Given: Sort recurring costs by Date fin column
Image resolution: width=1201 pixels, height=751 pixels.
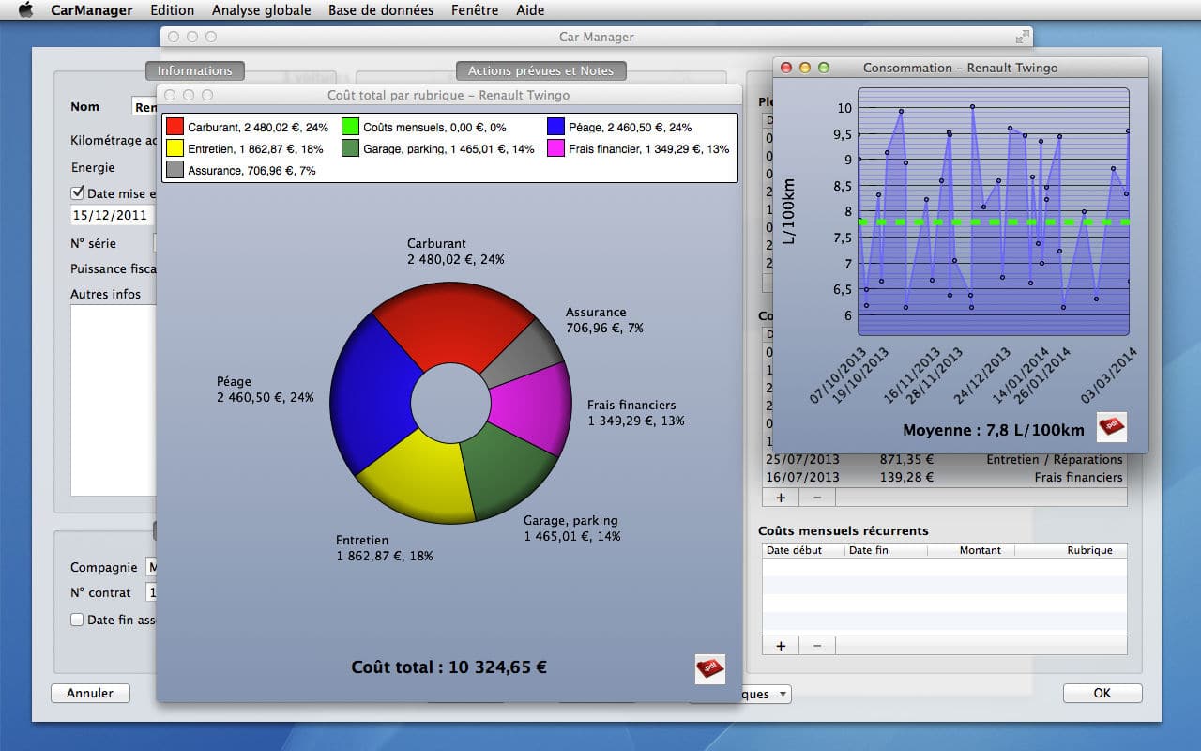Looking at the screenshot, I should coord(886,550).
